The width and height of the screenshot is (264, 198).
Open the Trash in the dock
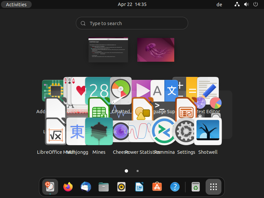(x=196, y=187)
